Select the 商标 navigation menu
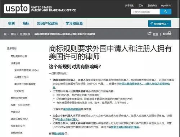 click(26, 23)
